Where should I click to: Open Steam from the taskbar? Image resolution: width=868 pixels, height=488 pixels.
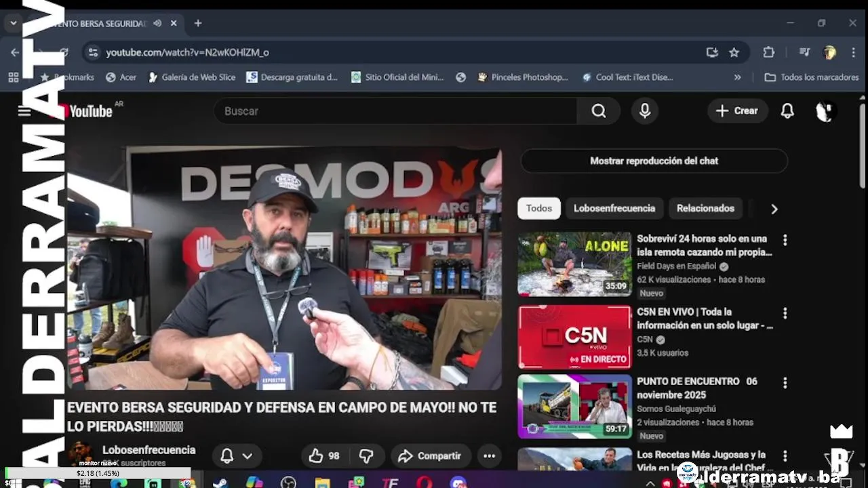(x=220, y=483)
